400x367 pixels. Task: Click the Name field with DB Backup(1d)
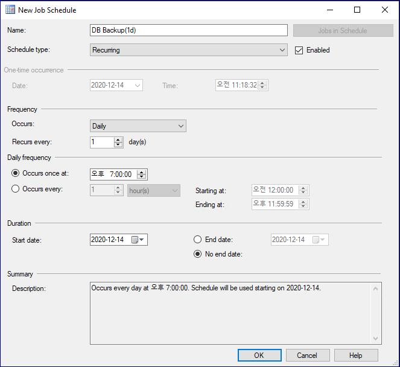point(188,30)
